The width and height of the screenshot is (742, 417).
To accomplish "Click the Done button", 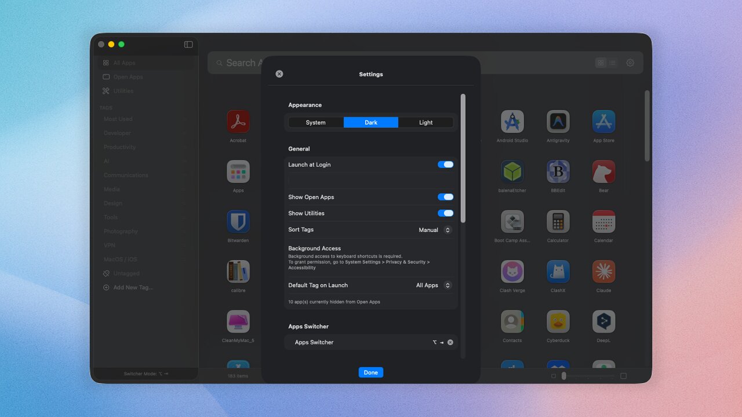I will 371,372.
